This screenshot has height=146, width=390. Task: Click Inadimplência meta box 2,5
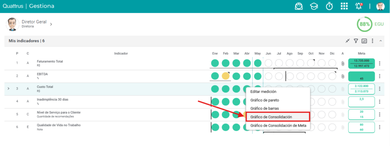(x=361, y=102)
